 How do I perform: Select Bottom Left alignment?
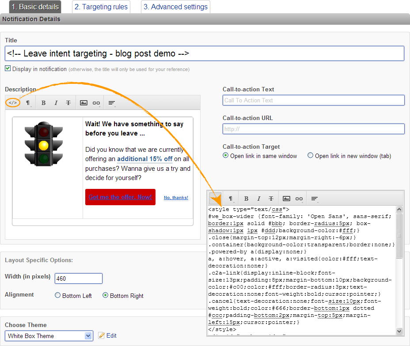(58, 296)
